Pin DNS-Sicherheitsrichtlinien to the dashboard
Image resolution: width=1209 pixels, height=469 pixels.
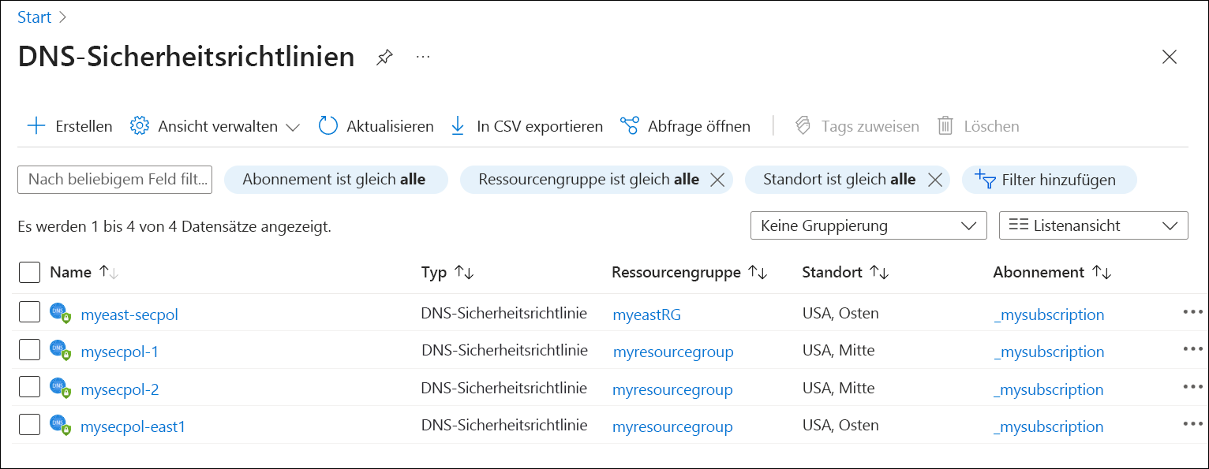pyautogui.click(x=384, y=57)
